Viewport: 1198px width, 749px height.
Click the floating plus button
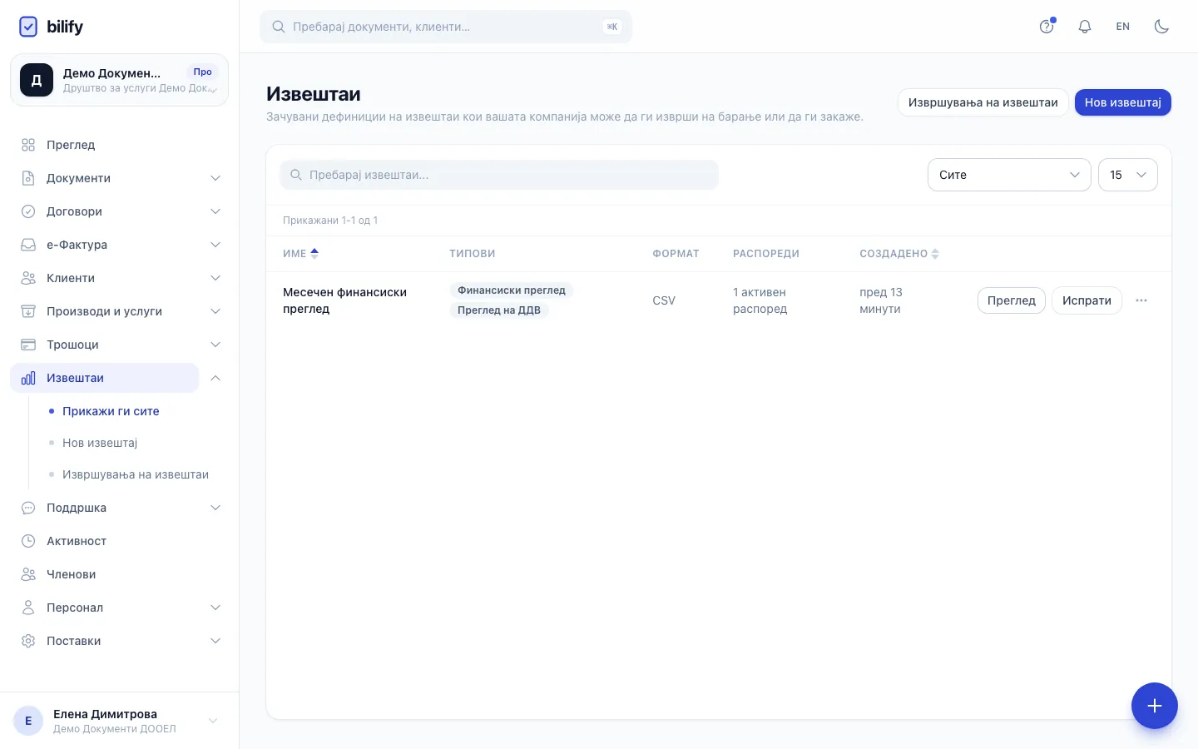[x=1155, y=706]
